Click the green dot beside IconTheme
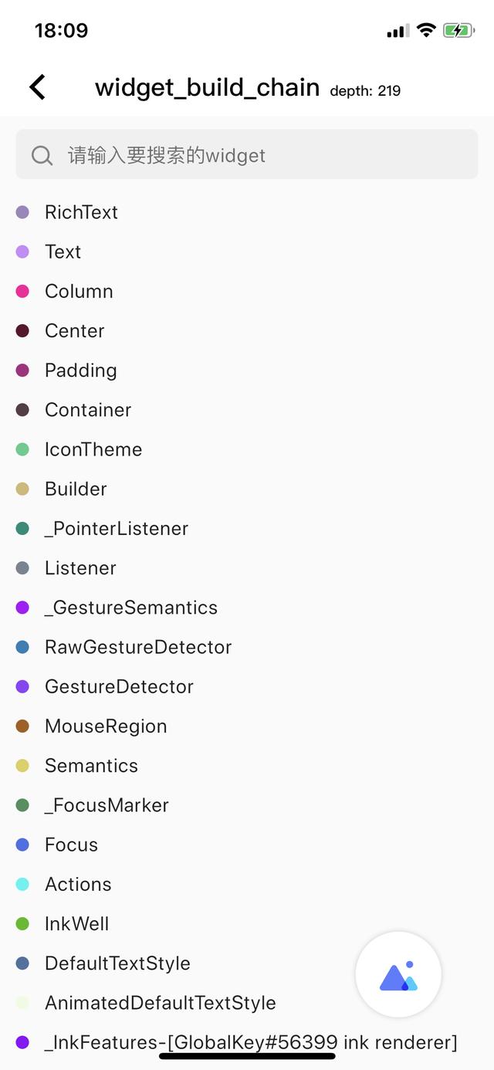The height and width of the screenshot is (1070, 494). [22, 449]
